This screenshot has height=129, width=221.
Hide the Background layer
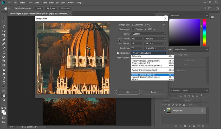(x=164, y=110)
